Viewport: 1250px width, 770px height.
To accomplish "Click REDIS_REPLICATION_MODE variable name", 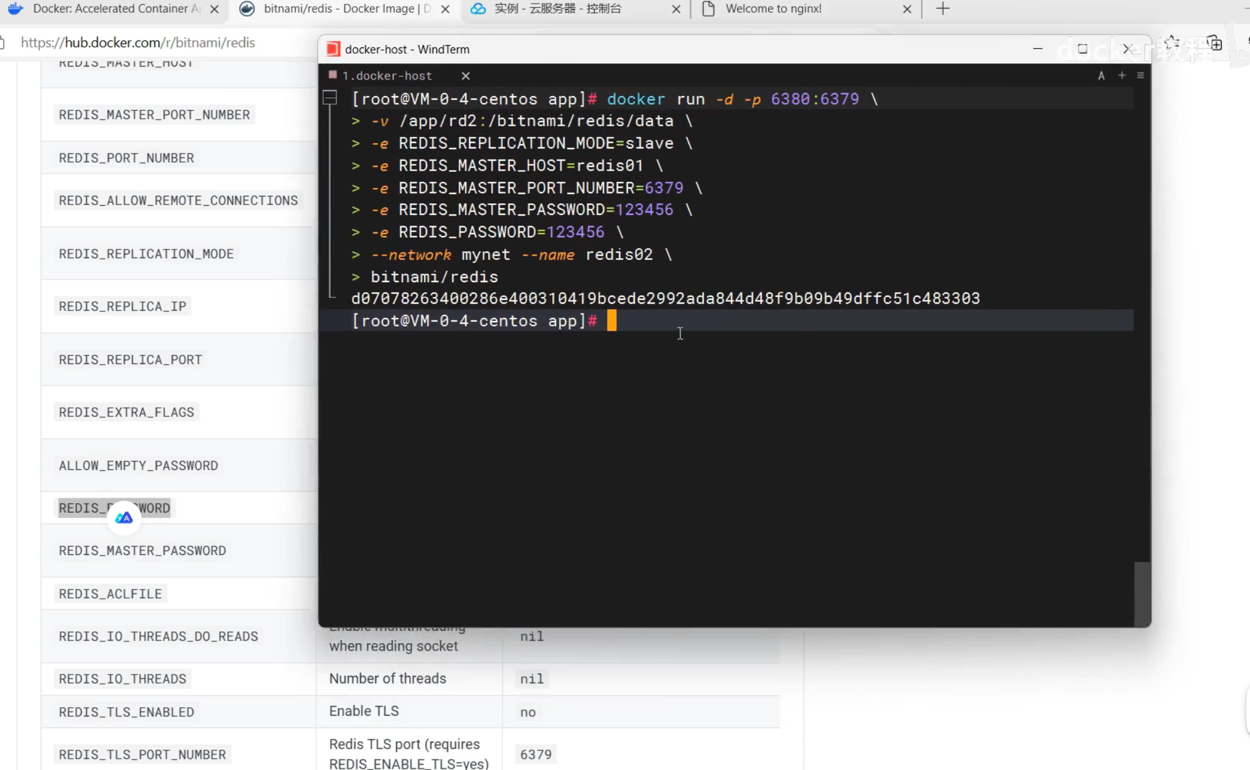I will point(146,254).
